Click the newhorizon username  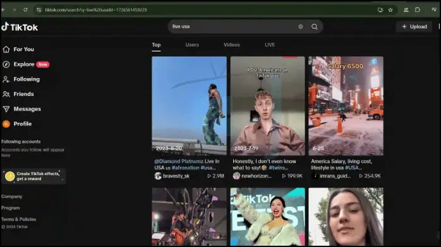[257, 176]
